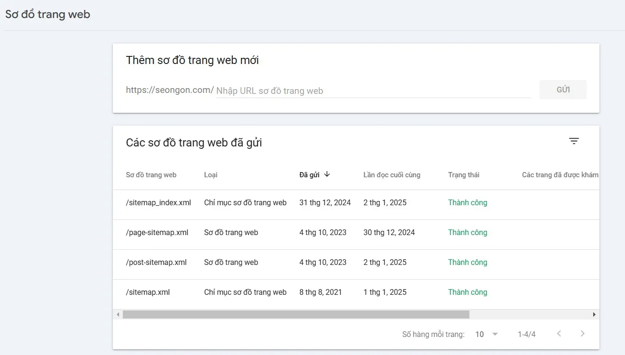Viewport: 625px width, 355px height.
Task: Click the sitemap URL input field
Action: click(332, 90)
